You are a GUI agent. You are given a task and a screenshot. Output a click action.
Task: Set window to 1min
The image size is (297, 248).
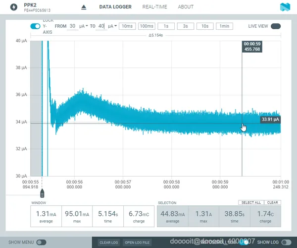(224, 26)
